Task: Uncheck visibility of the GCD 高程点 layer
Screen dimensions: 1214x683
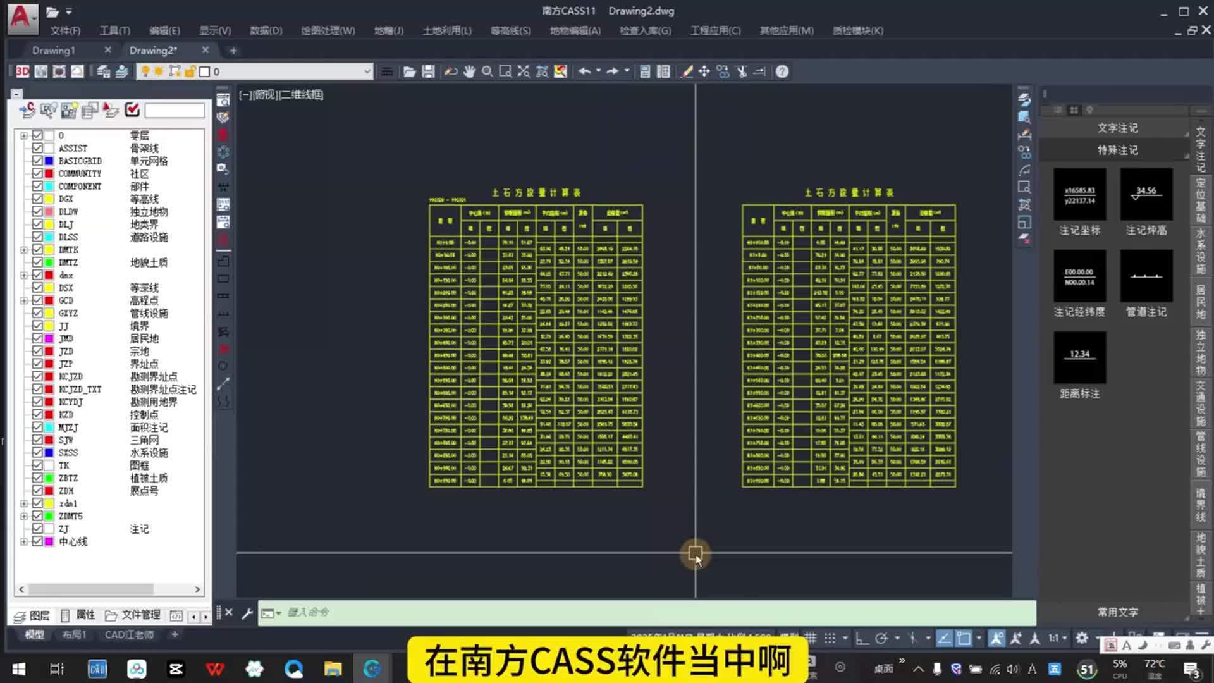Action: coord(37,300)
